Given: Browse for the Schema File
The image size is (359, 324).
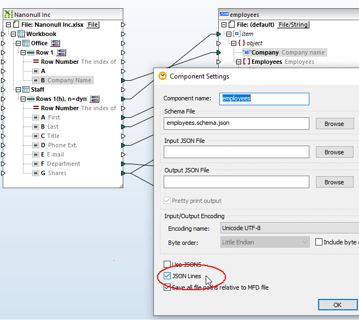Looking at the screenshot, I should point(334,124).
